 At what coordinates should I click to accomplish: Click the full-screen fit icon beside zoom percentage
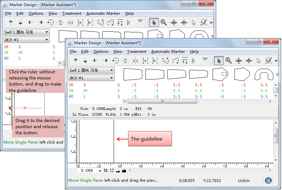pyautogui.click(x=112, y=171)
